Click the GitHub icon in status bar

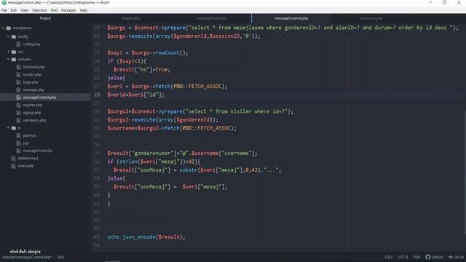(x=428, y=257)
